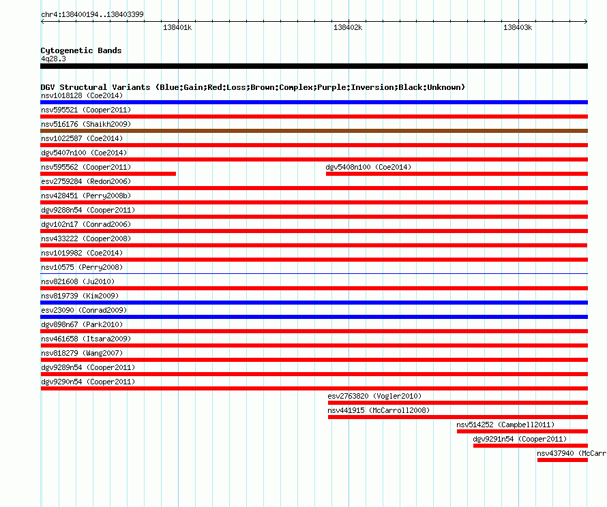Click the red bar under dgv5408n100
Image resolution: width=607 pixels, height=507 pixels.
tap(457, 174)
